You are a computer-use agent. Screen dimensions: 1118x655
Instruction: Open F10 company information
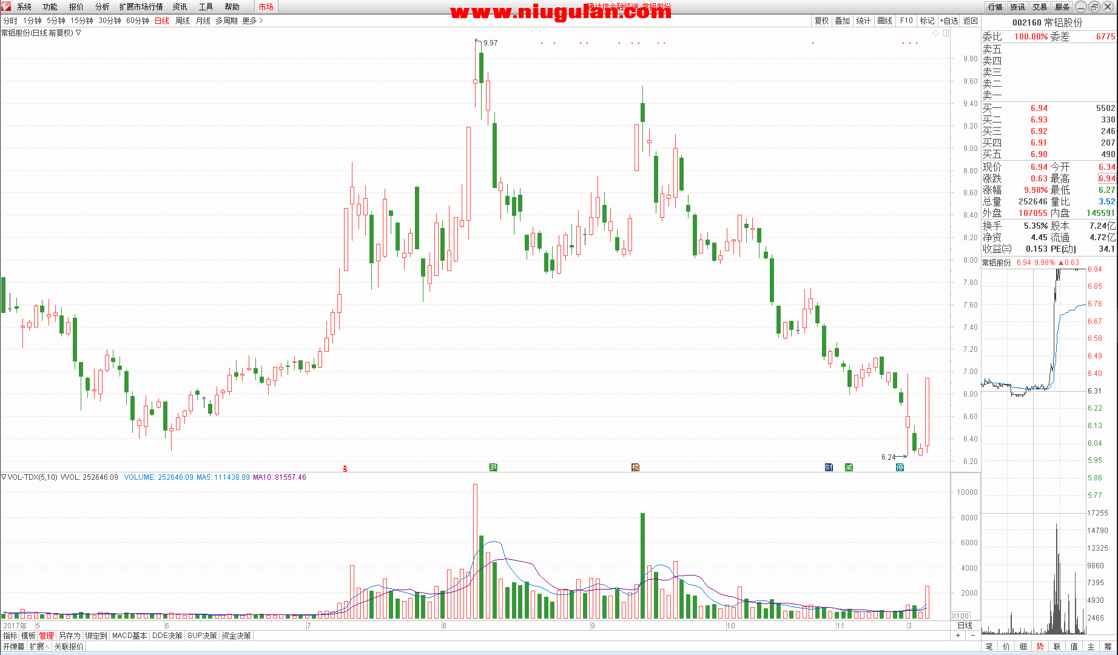pos(906,21)
